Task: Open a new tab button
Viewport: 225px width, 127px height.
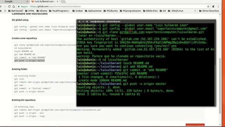Action: click(63, 1)
